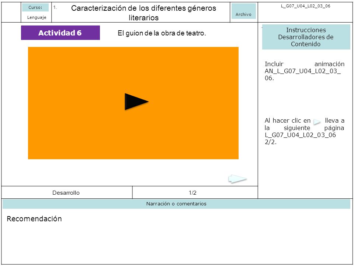
Task: Click the text El guion de la obra de teatro.
Action: [162, 33]
